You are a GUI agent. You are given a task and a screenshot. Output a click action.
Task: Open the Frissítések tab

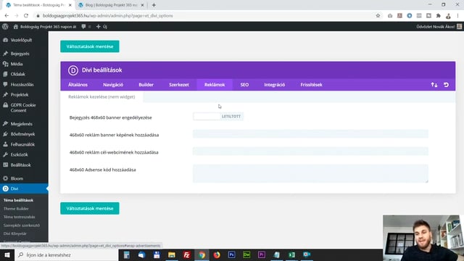[x=311, y=85]
